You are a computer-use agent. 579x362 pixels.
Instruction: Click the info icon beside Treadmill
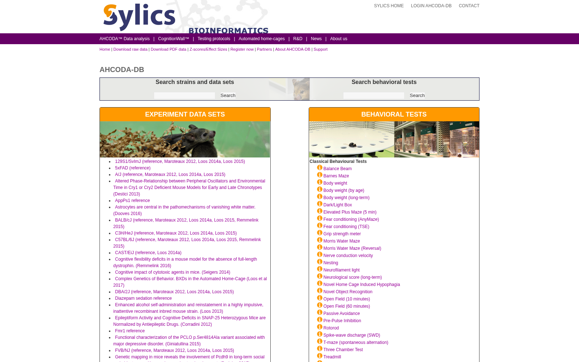320,356
